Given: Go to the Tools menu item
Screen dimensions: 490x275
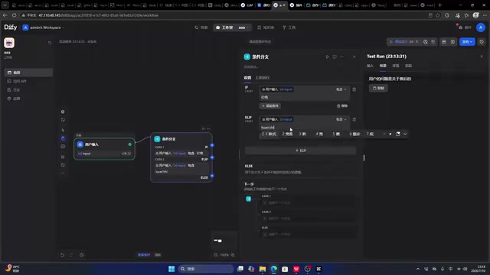Looking at the screenshot, I should tap(289, 27).
